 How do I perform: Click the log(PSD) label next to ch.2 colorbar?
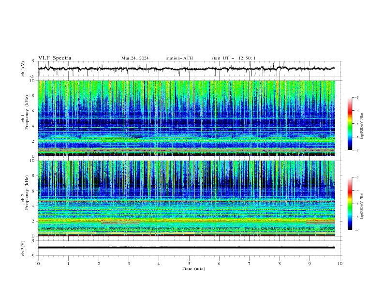[362, 206]
